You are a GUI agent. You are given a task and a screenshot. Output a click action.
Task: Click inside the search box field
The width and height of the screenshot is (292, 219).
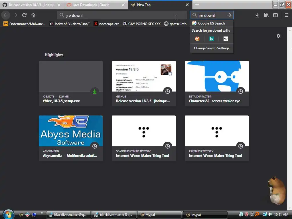[211, 15]
